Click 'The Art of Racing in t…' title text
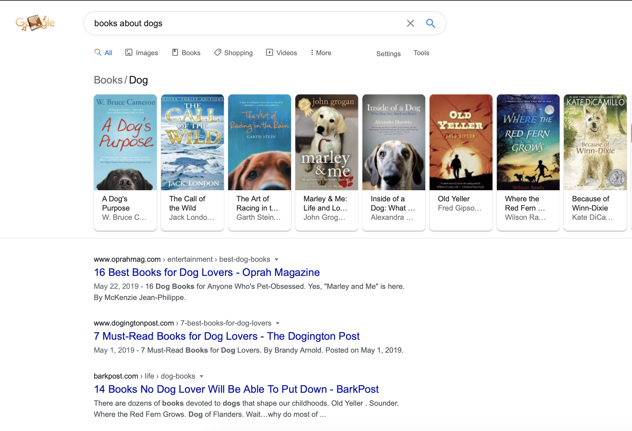Screen dimensions: 632x431 pyautogui.click(x=257, y=203)
